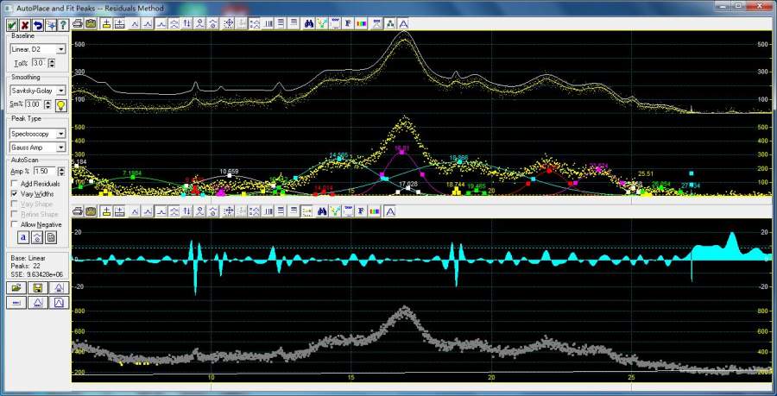Select the white peak marker labeled 17.028
This screenshot has width=777, height=396.
[407, 188]
